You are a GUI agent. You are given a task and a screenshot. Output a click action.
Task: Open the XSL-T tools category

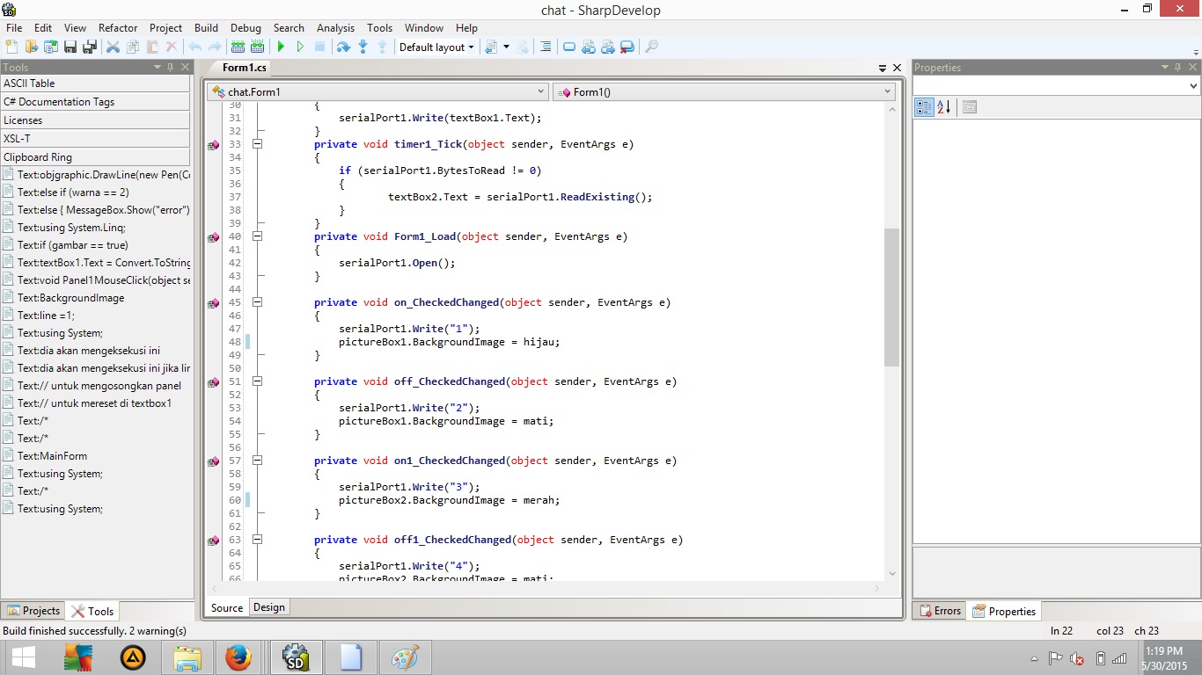(95, 139)
